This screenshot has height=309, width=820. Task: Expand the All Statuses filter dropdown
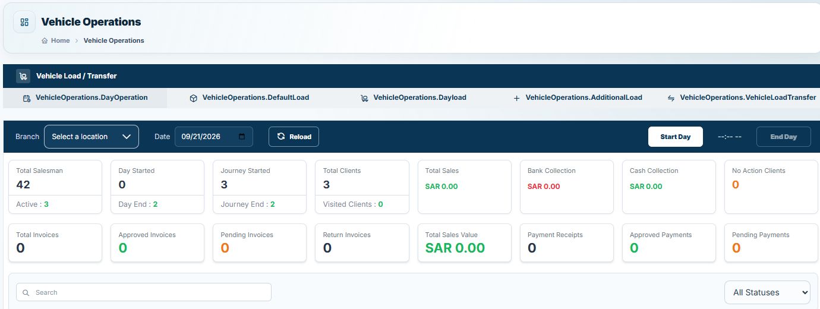click(767, 292)
